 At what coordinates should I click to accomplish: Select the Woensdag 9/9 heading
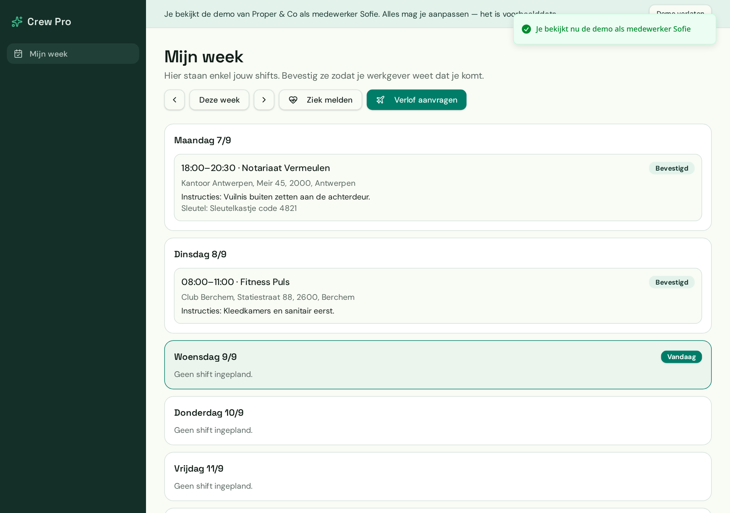click(x=205, y=357)
